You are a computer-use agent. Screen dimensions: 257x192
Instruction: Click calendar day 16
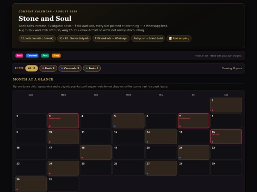tap(30, 152)
